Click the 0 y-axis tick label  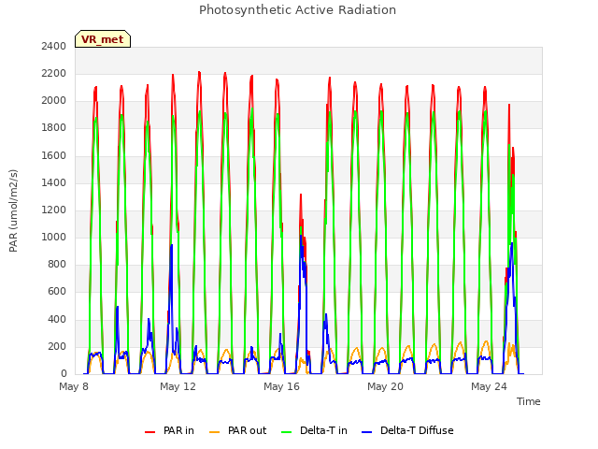(64, 374)
